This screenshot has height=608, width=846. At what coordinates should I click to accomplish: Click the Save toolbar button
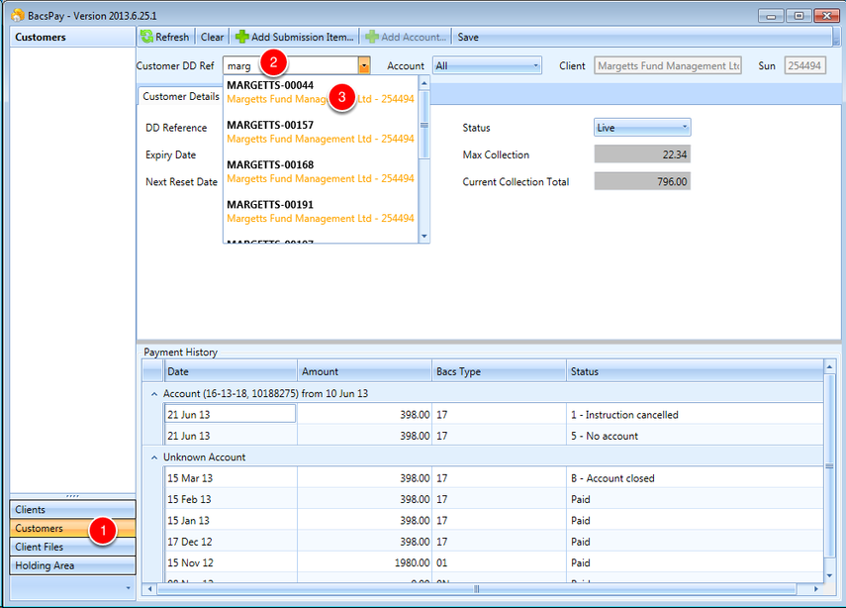[x=468, y=37]
